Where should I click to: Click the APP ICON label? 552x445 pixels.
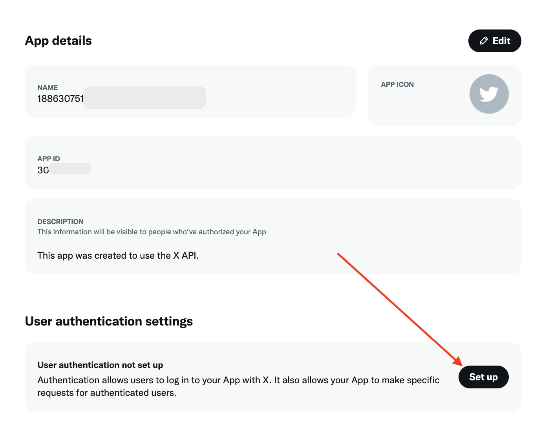click(397, 85)
